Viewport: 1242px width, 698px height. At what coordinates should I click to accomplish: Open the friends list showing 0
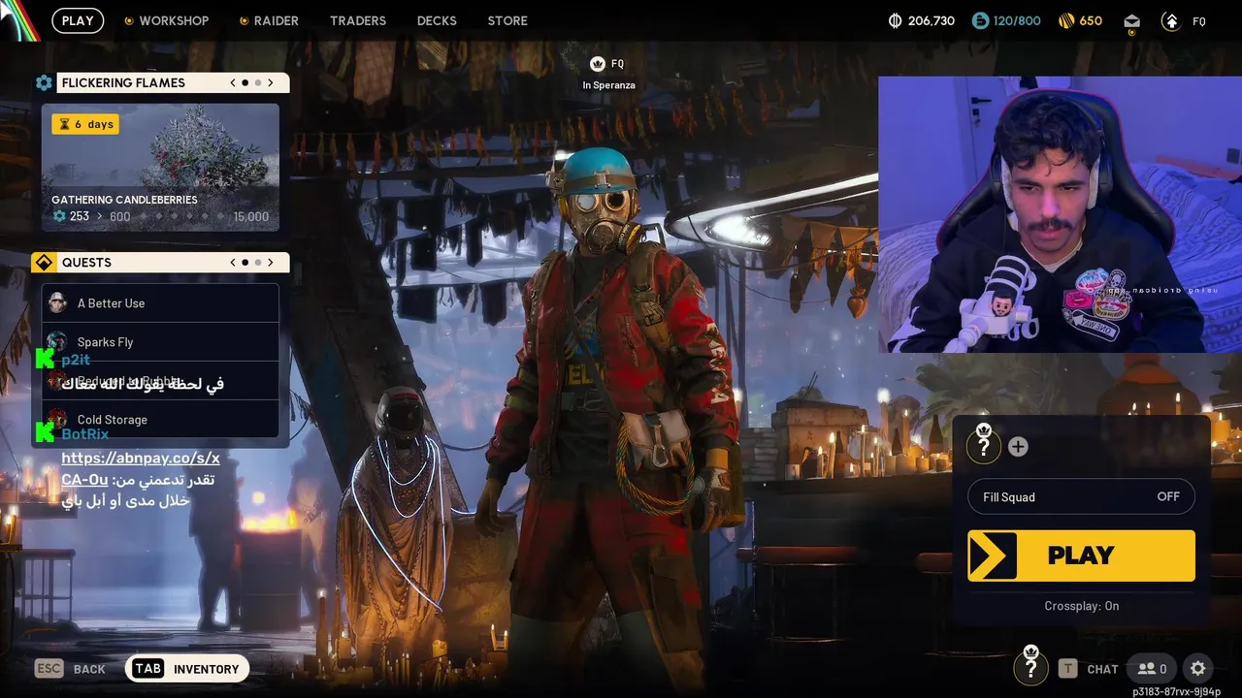pos(1152,668)
